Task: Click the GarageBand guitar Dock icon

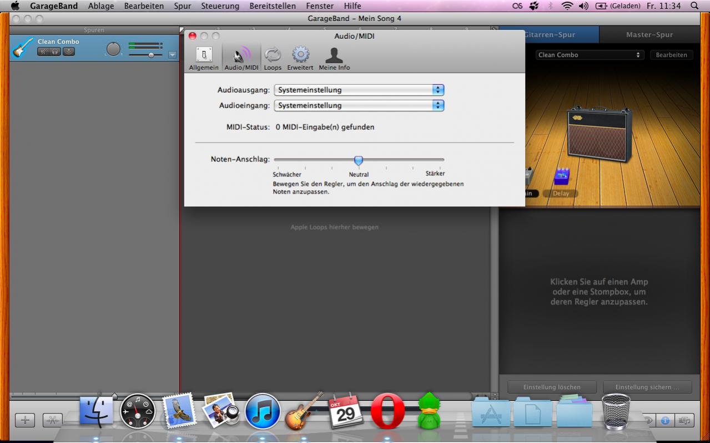Action: 304,411
